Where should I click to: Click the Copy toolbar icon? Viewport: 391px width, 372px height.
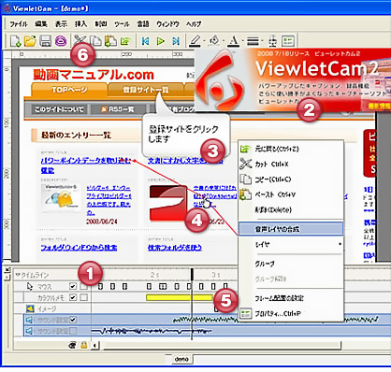[95, 41]
